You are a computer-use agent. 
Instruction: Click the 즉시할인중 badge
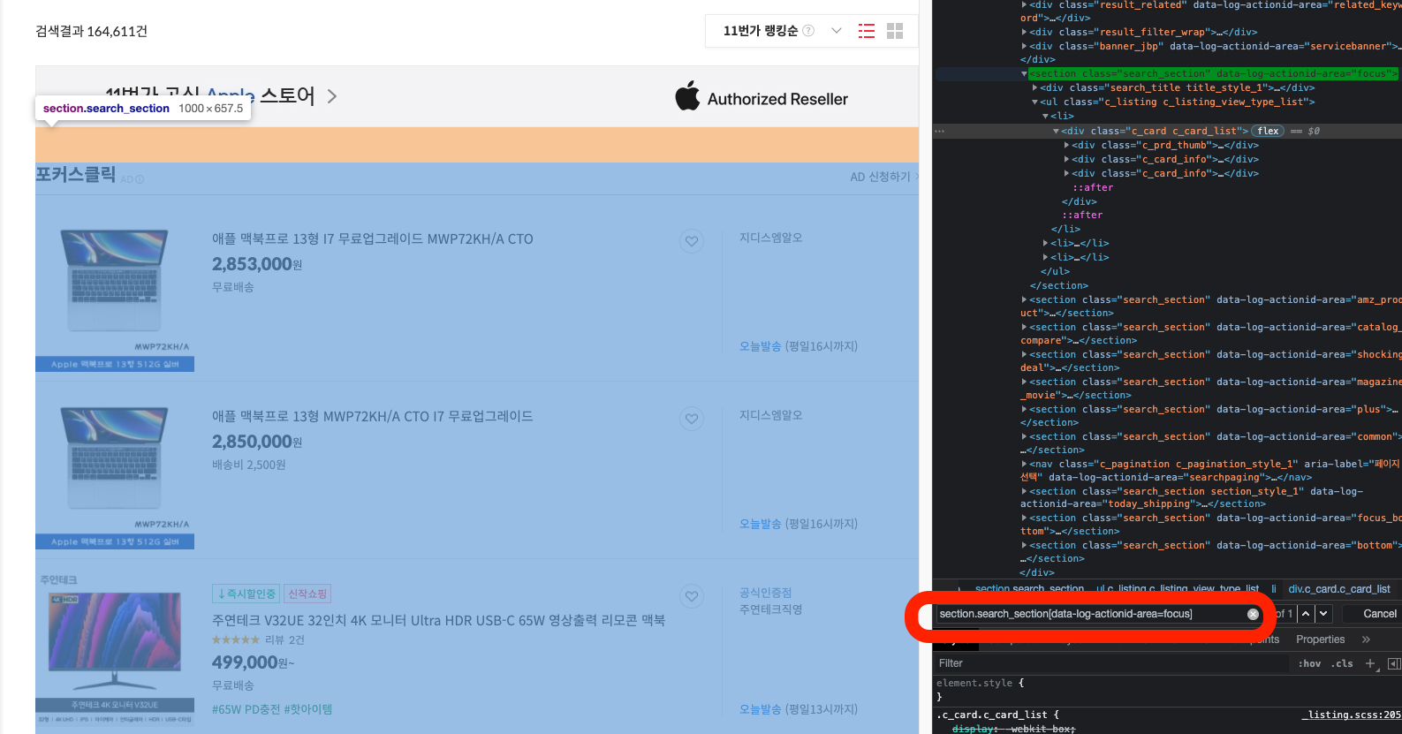[246, 594]
